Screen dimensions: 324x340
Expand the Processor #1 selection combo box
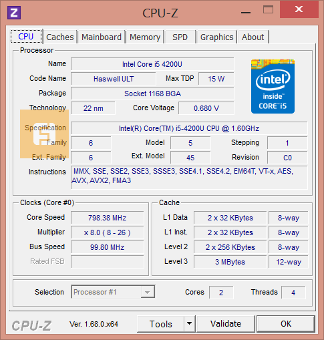pyautogui.click(x=113, y=292)
